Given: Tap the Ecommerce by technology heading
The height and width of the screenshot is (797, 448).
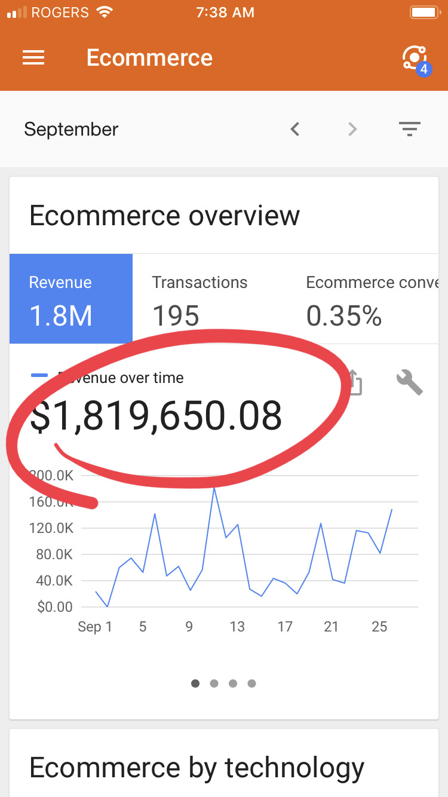Looking at the screenshot, I should tap(197, 768).
